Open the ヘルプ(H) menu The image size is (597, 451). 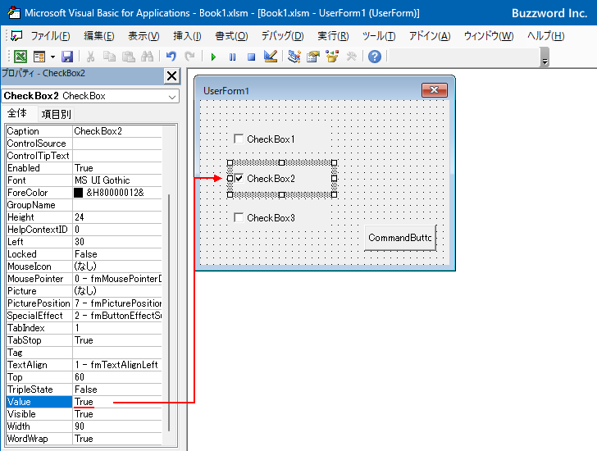click(x=545, y=36)
